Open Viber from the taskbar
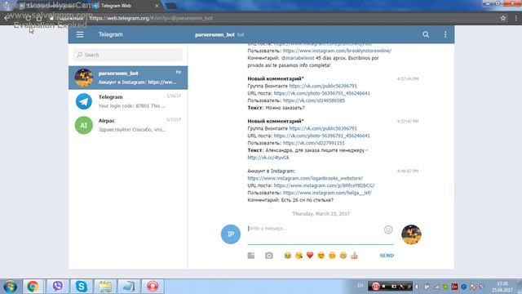The height and width of the screenshot is (294, 522). coord(57,287)
